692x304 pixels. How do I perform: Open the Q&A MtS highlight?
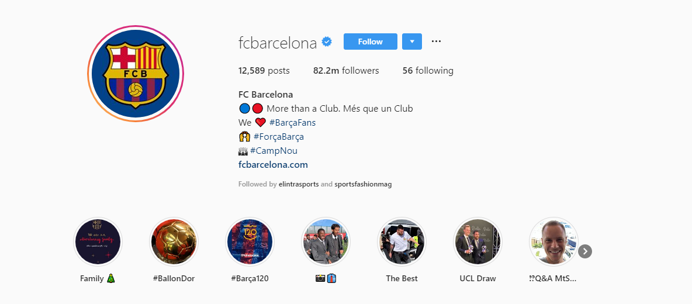coord(553,241)
